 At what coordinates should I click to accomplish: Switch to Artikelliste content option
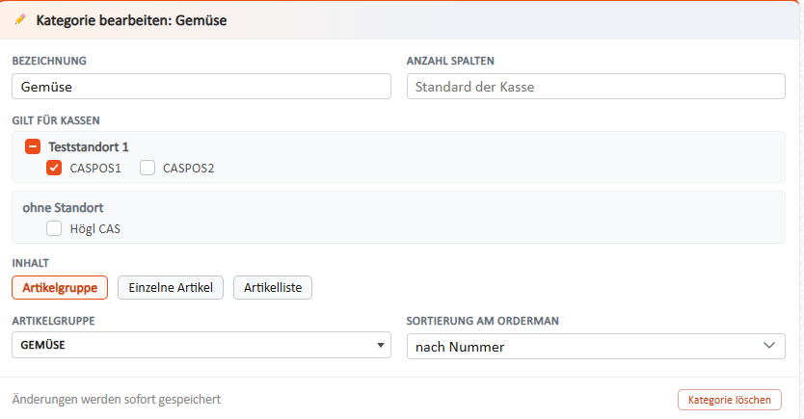(273, 287)
